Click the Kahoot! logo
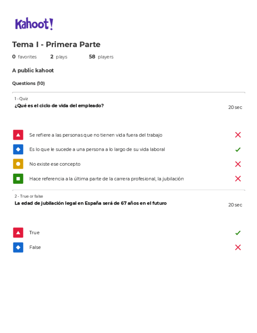257x333 pixels. [34, 24]
